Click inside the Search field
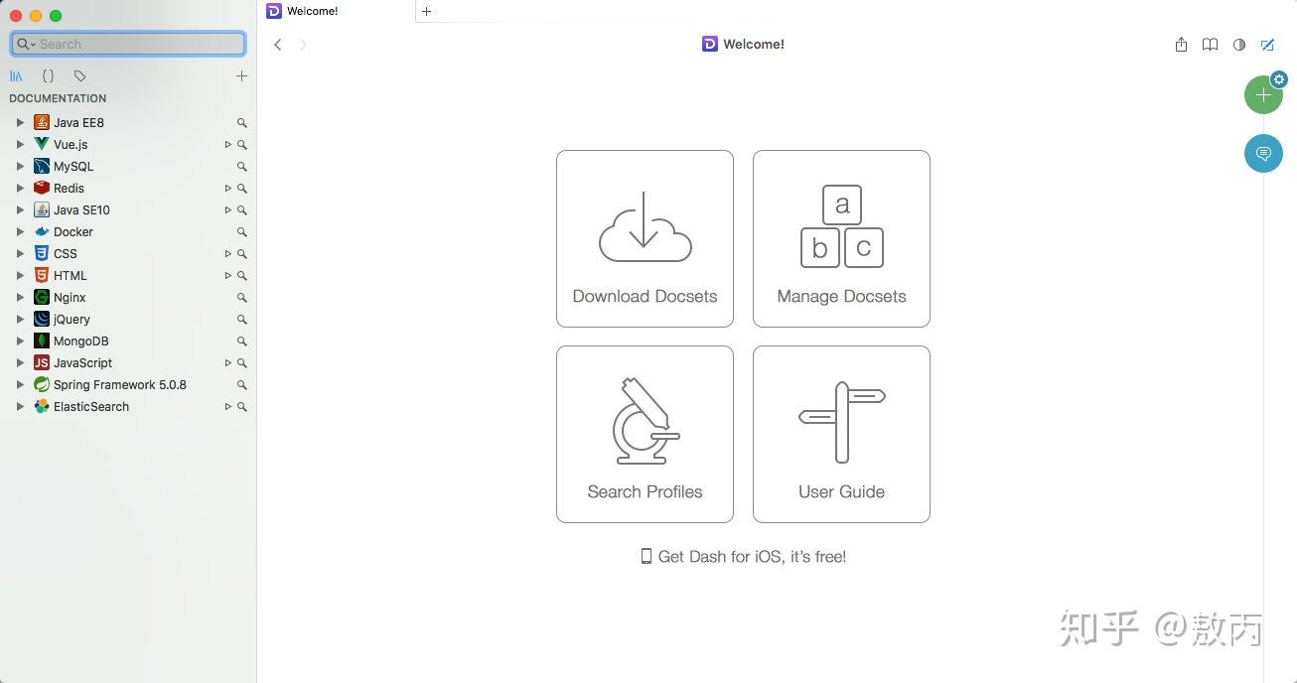The height and width of the screenshot is (683, 1297). click(x=128, y=44)
